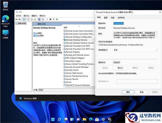162x123 pixels.
Task: Open the 查看(V) menu
Action: [x=34, y=16]
